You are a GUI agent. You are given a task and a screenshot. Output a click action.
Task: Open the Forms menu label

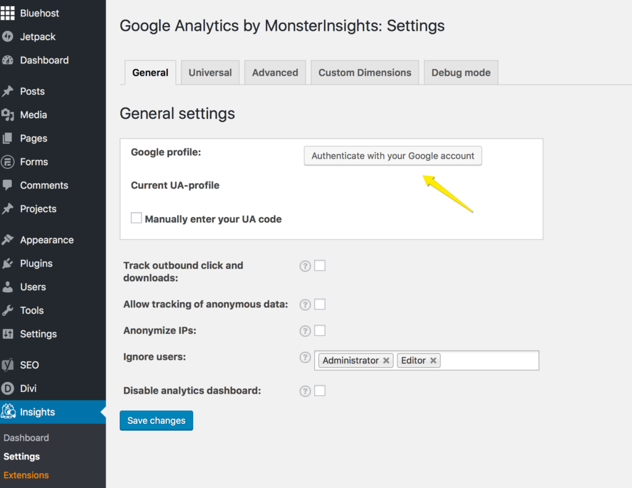click(x=34, y=161)
